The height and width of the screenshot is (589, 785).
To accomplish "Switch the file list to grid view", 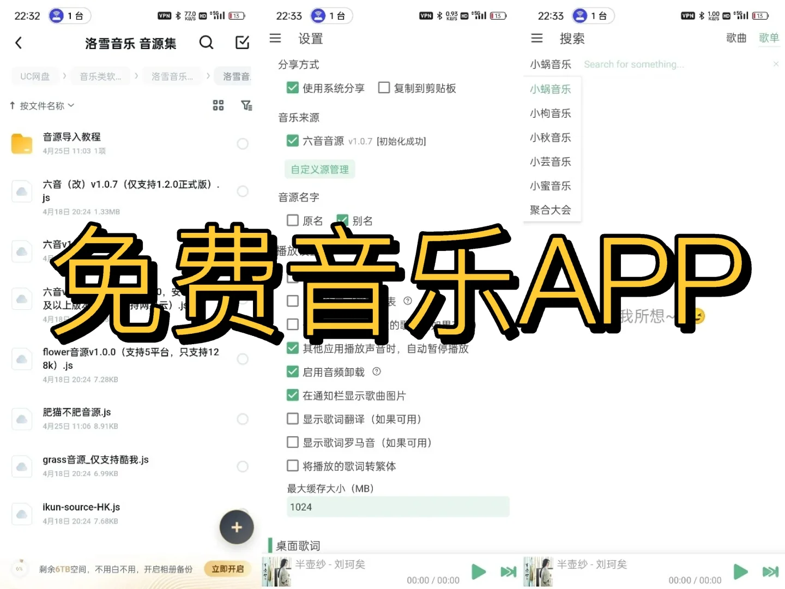I will [x=218, y=106].
